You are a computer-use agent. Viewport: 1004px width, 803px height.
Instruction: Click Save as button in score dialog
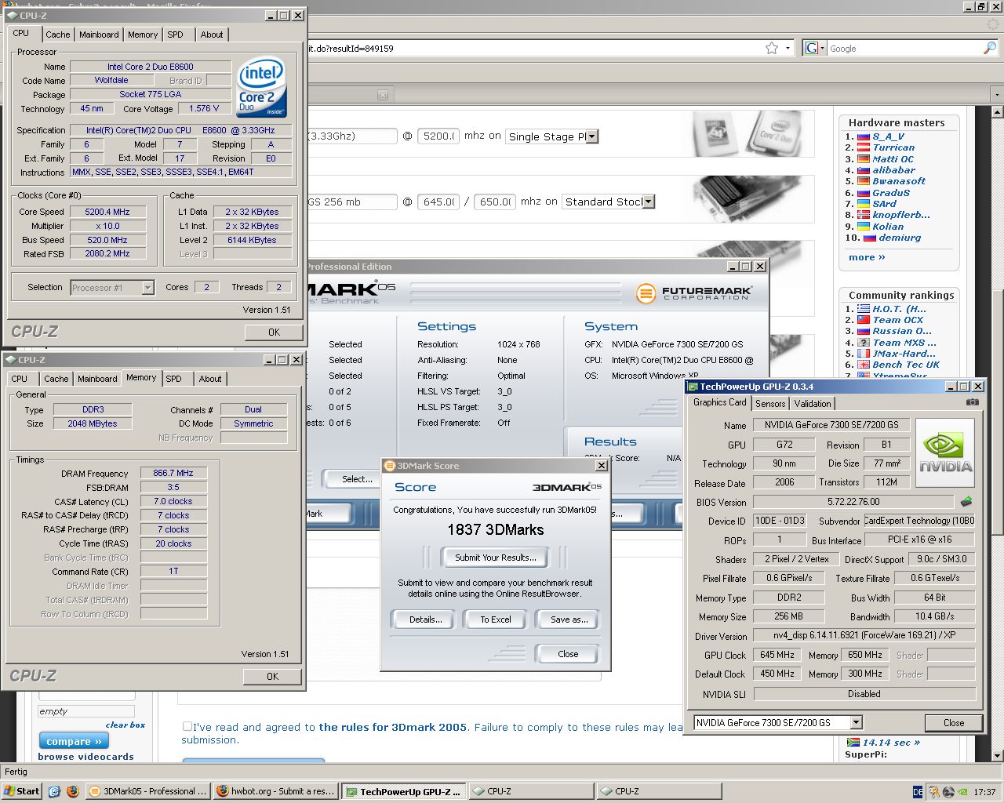click(569, 620)
